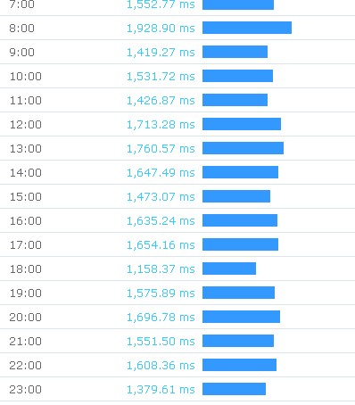Click the blue bar for 23:00

coord(234,389)
